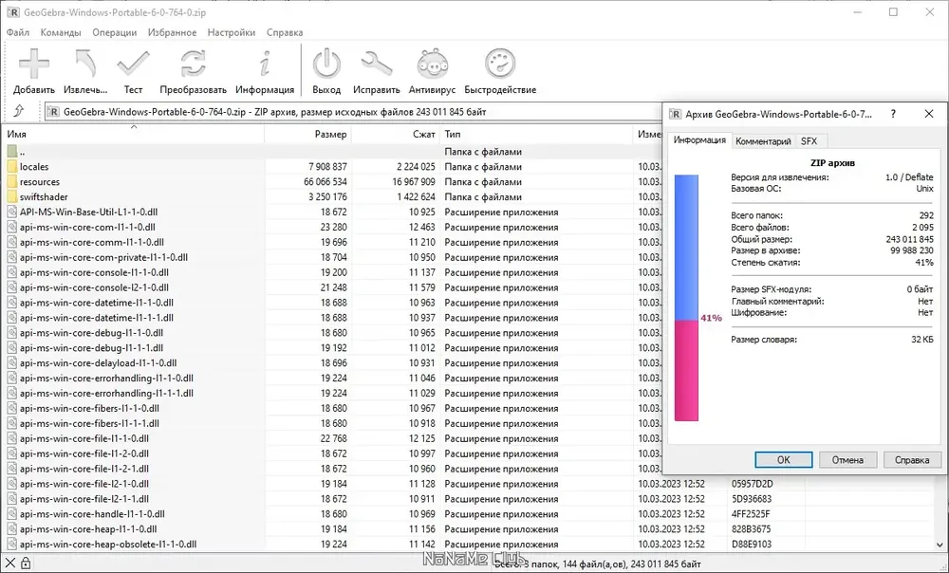The width and height of the screenshot is (949, 573).
Task: Switch to the SFX tab
Action: point(809,141)
